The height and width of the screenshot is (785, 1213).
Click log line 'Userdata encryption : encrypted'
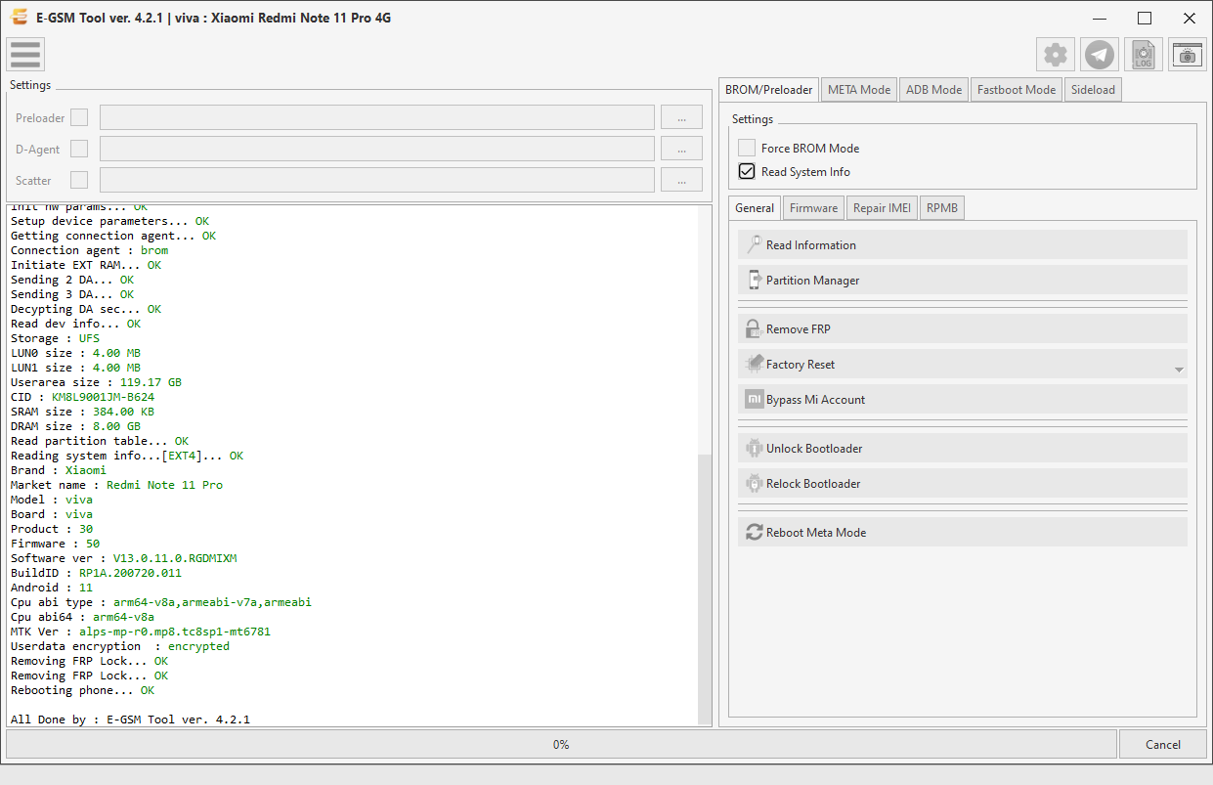pos(120,646)
